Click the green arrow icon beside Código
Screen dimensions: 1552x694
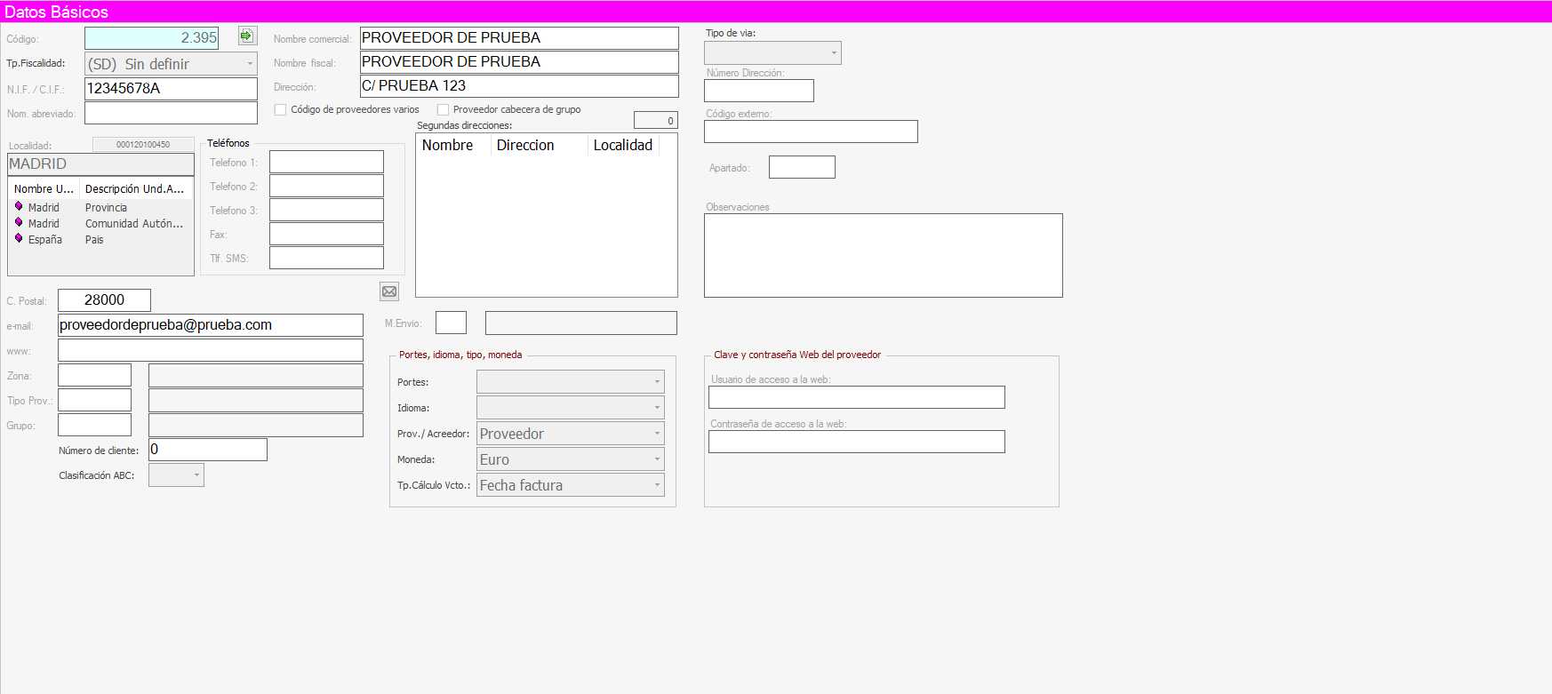pos(247,36)
